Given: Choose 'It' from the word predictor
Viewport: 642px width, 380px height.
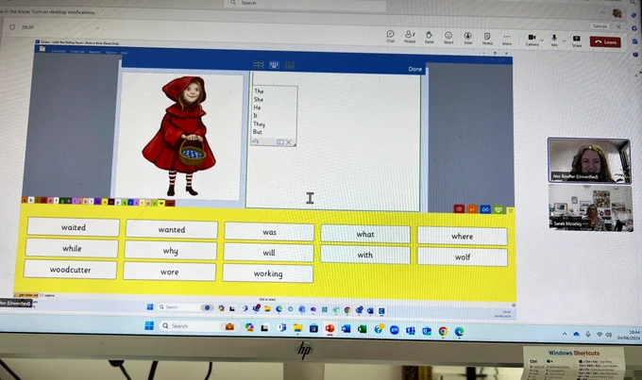Looking at the screenshot, I should pos(256,116).
